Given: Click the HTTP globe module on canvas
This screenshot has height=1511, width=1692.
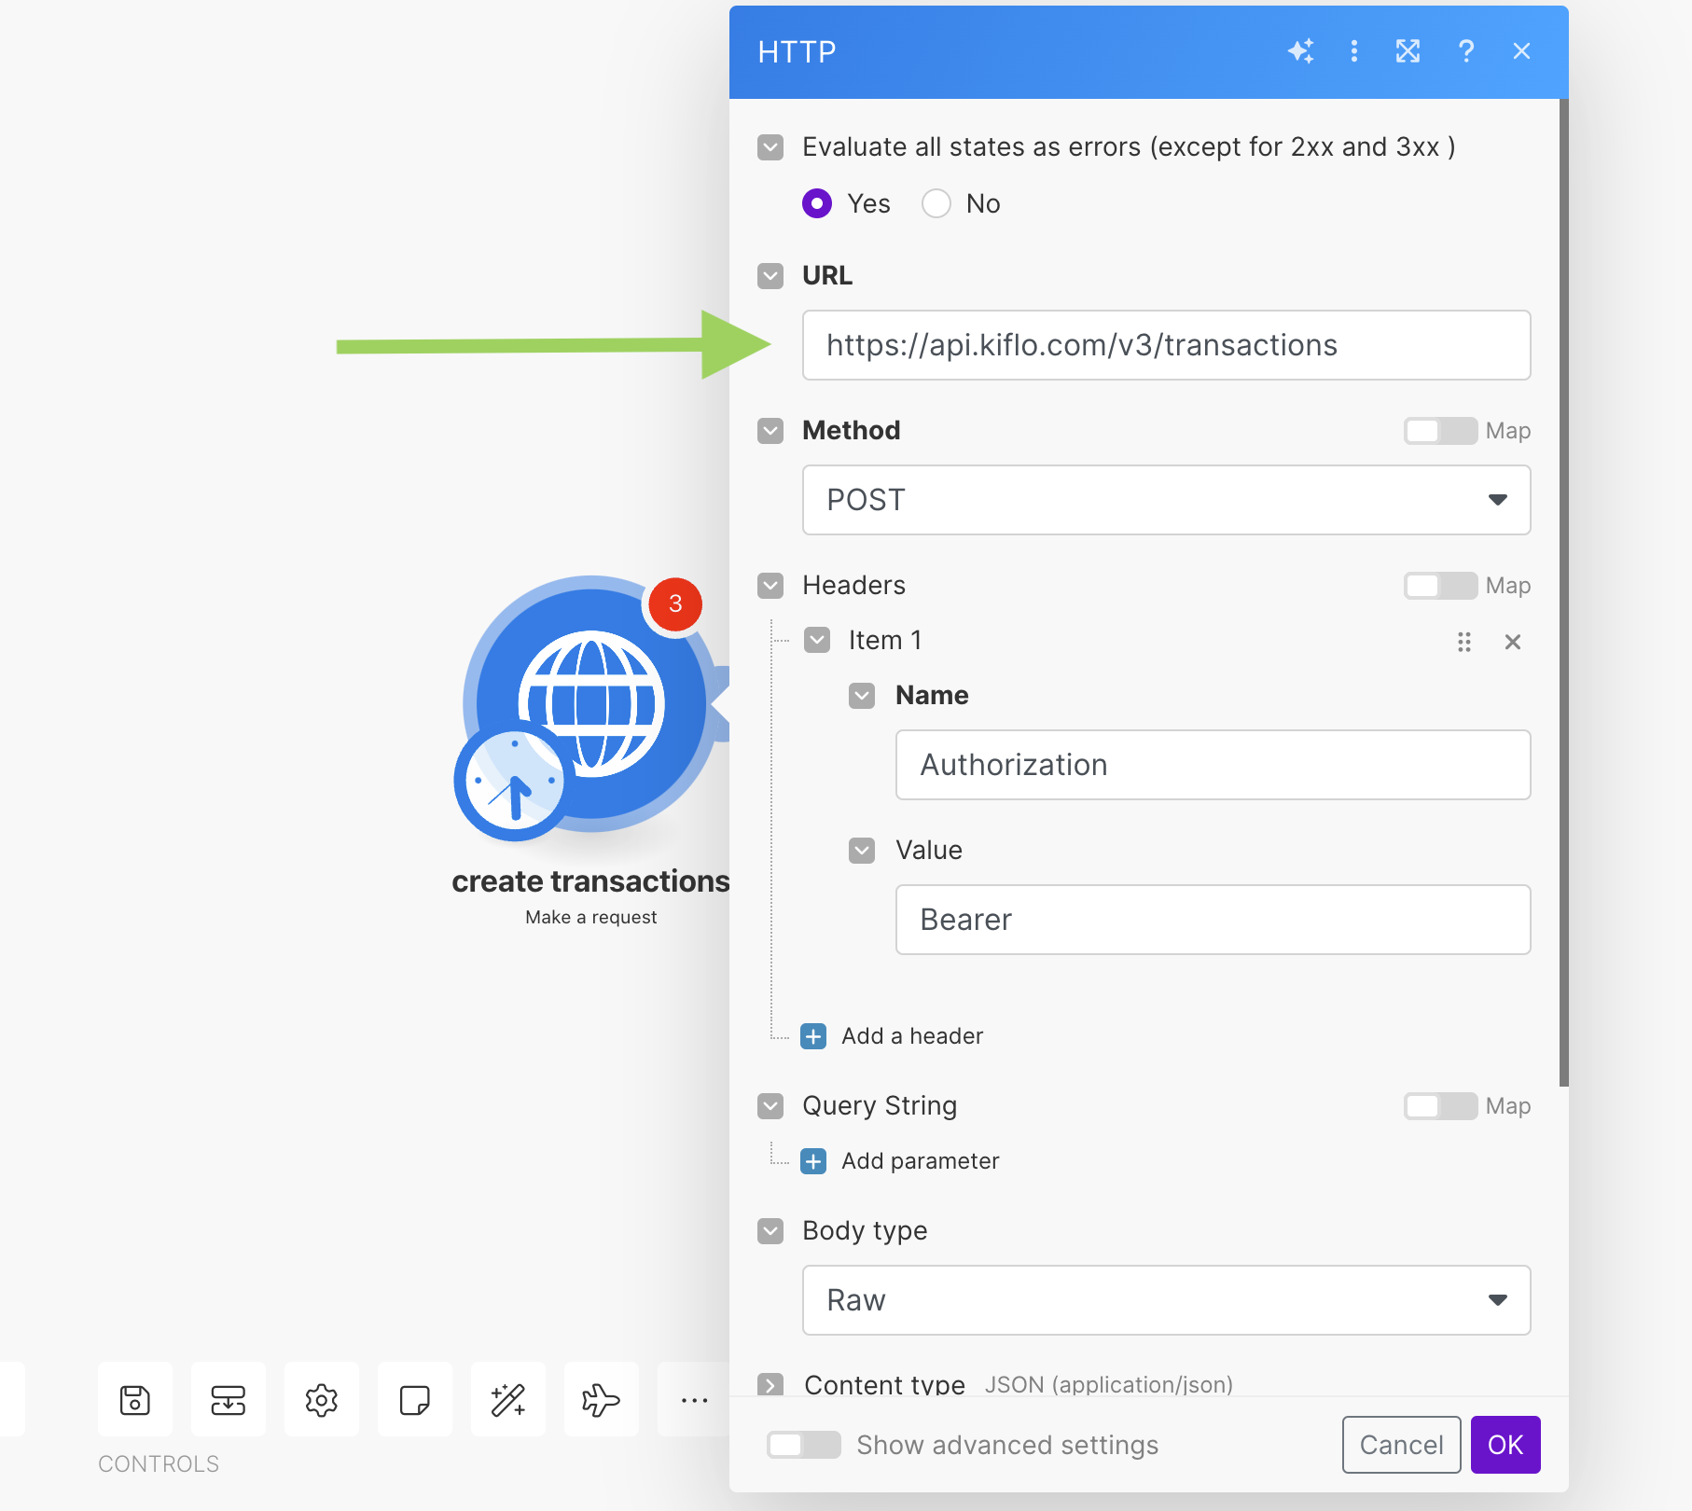Looking at the screenshot, I should (x=591, y=704).
